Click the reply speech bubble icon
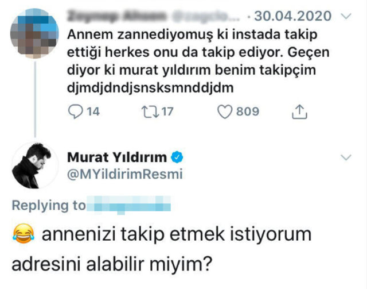367x289 pixels. pos(75,111)
